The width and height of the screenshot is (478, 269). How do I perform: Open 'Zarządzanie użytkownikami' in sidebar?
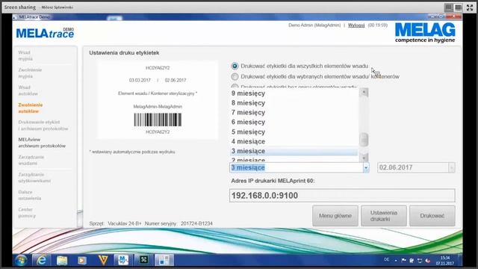click(34, 178)
